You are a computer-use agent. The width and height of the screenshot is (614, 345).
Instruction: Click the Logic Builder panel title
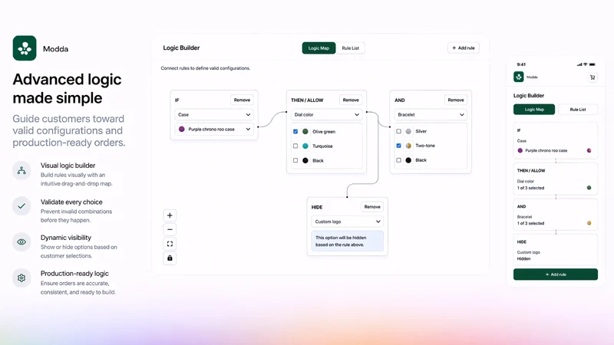click(181, 48)
